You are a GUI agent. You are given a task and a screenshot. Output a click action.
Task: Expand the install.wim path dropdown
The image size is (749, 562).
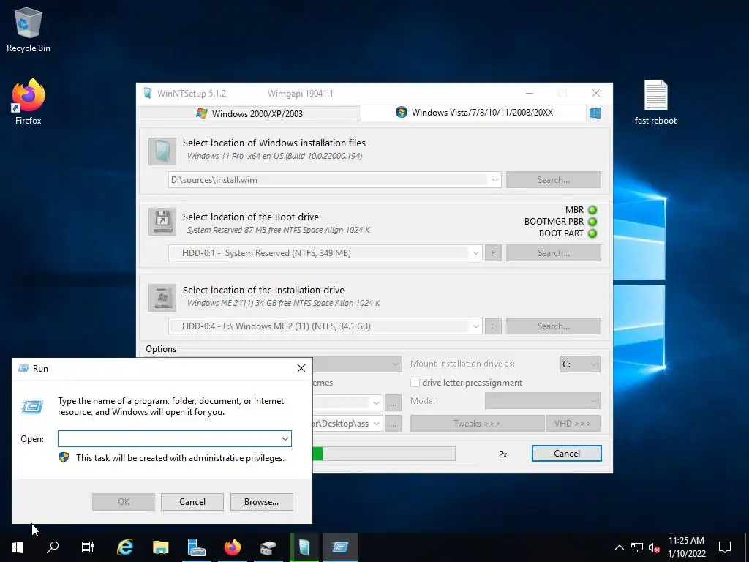pyautogui.click(x=495, y=180)
